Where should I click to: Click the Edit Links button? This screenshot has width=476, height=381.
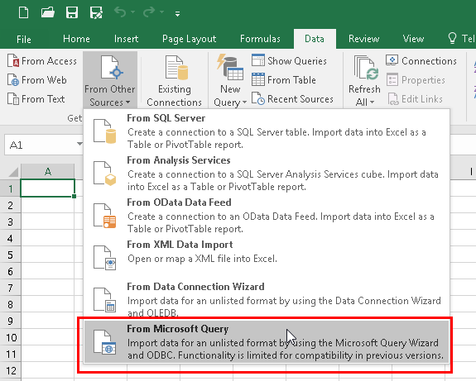click(415, 99)
